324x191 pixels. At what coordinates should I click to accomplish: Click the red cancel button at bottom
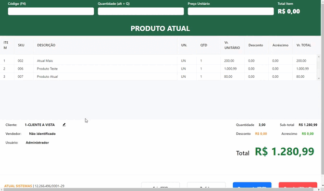click(298, 185)
